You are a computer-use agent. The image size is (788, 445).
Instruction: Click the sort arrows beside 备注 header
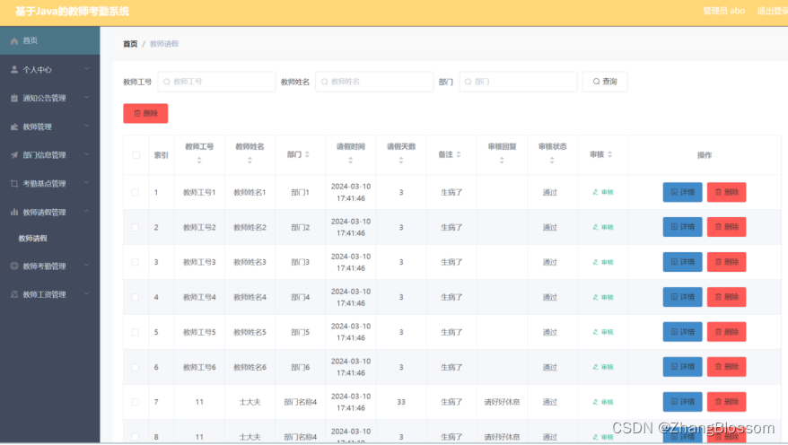coord(459,154)
